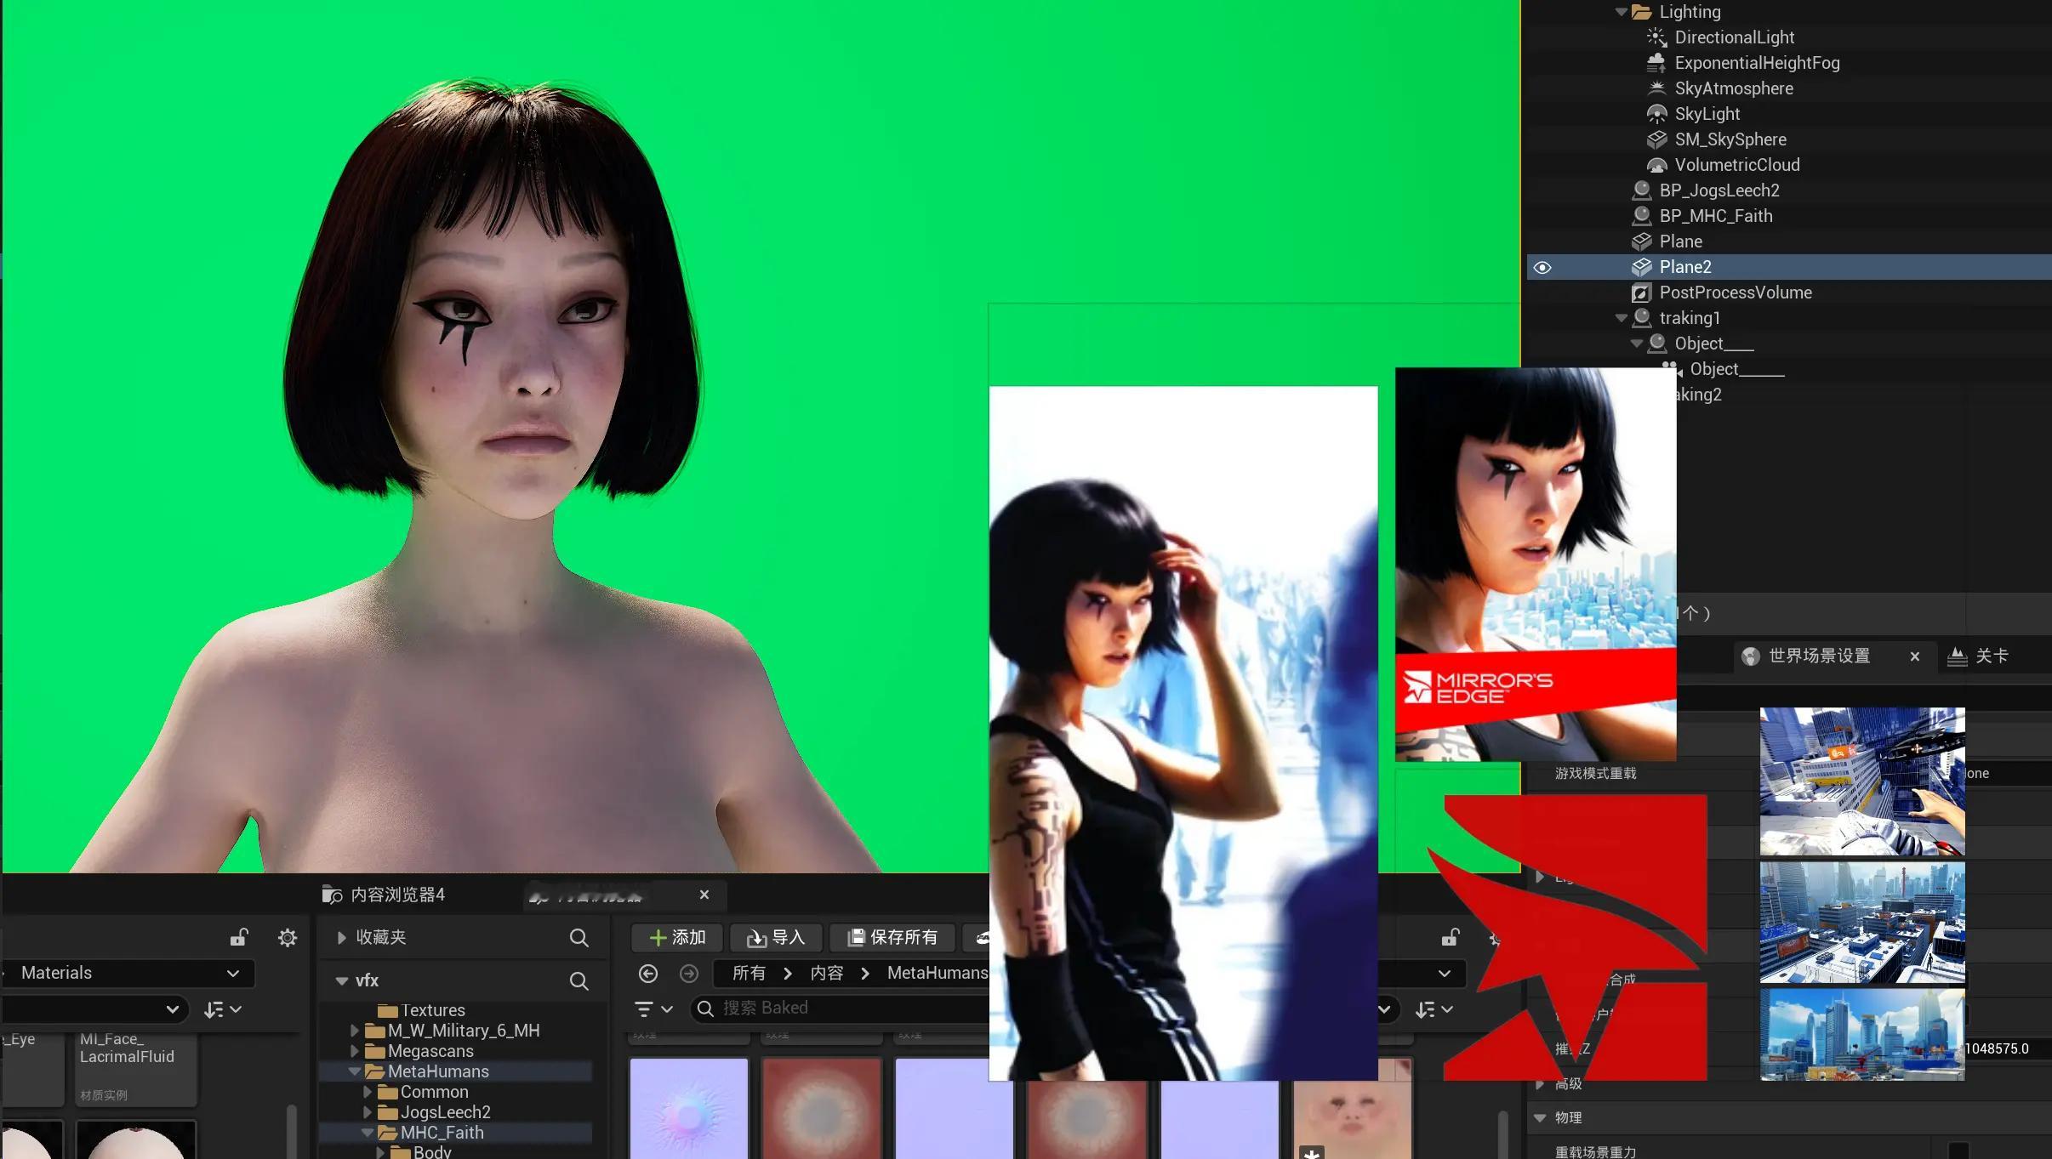Collapse the traking1 tree node
This screenshot has width=2052, height=1159.
pyautogui.click(x=1621, y=318)
